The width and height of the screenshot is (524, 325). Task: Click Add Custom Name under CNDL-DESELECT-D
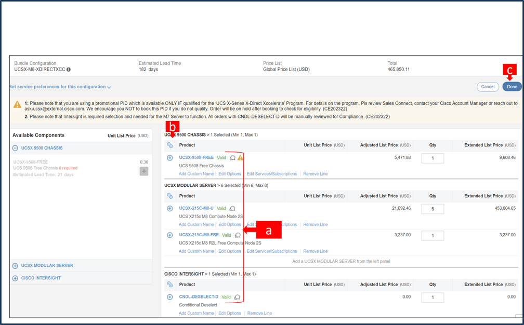pos(196,314)
